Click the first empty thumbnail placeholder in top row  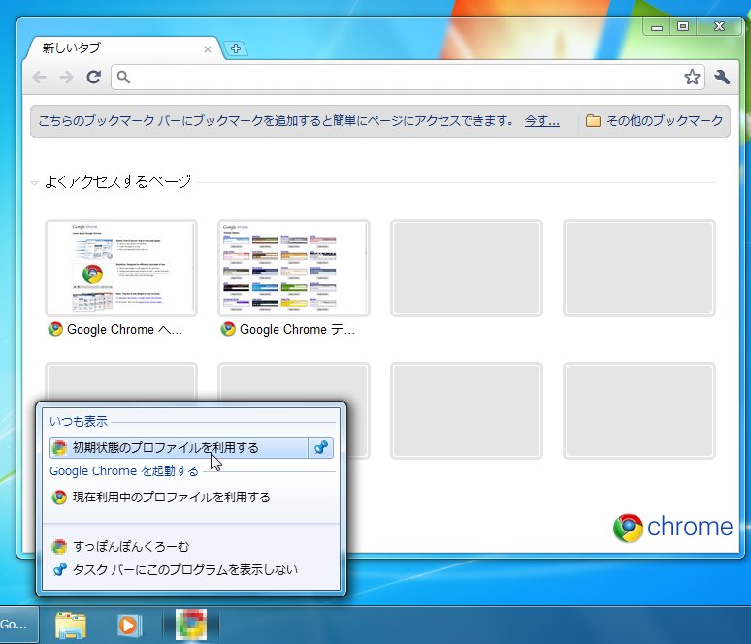click(467, 268)
